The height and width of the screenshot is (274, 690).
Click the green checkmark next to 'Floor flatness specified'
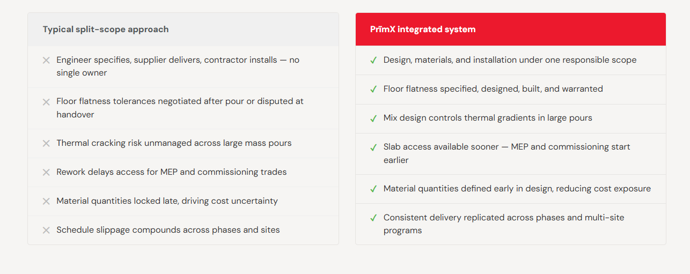coord(373,90)
